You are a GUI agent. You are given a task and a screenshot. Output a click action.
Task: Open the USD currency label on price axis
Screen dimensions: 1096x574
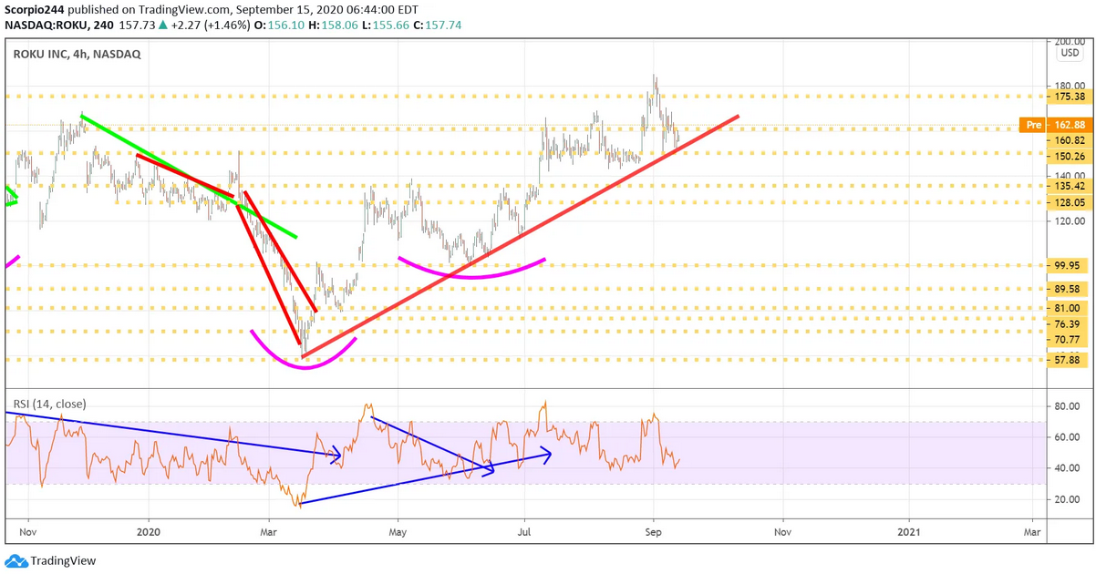[1070, 54]
